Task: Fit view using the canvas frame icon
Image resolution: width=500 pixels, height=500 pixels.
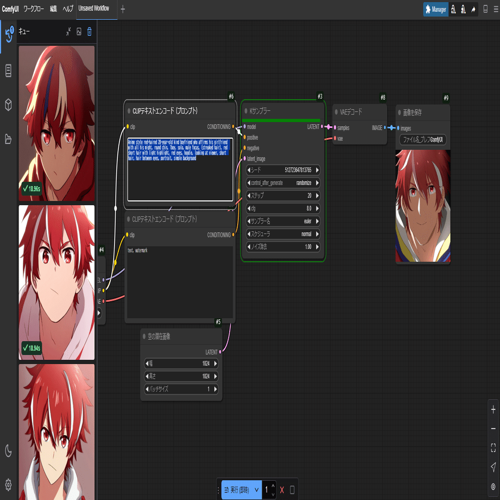Action: point(493,448)
